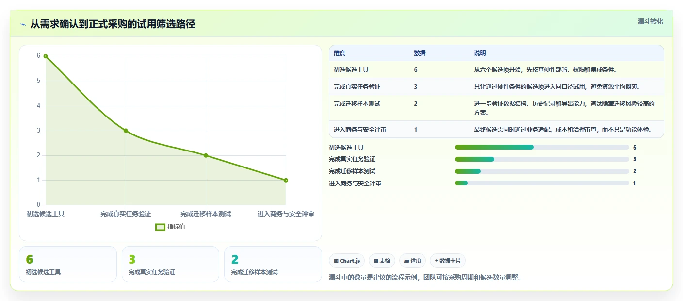This screenshot has height=301, width=683.
Task: Click the 进度 tag chip
Action: pyautogui.click(x=413, y=261)
